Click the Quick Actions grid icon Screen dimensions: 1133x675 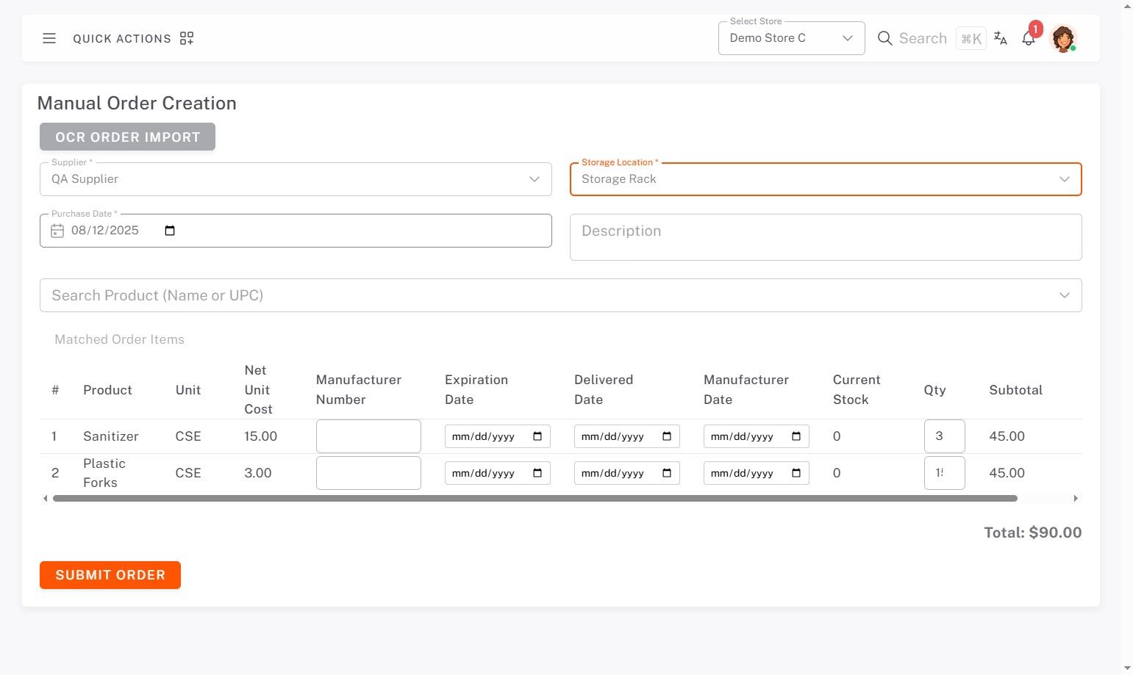[x=187, y=38]
